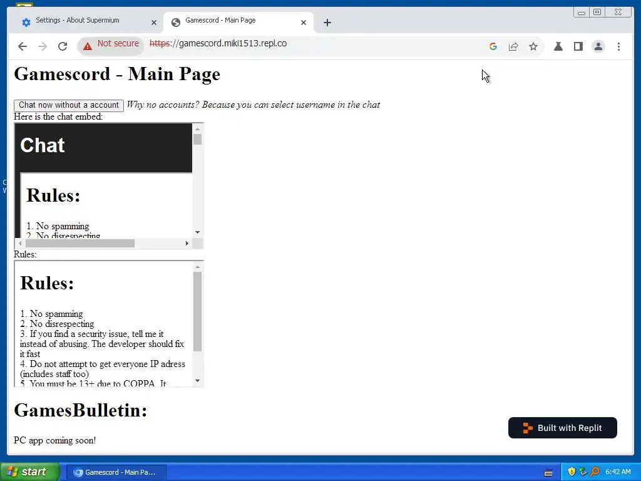This screenshot has height=481, width=641.
Task: Bookmark this page with the star
Action: coord(533,46)
